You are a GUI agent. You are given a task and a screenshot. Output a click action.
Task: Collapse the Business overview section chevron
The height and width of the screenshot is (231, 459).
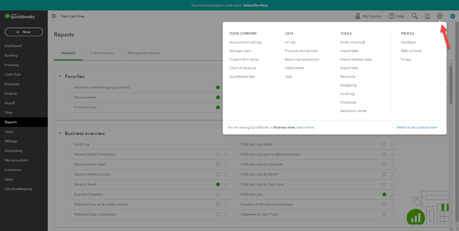[60, 133]
